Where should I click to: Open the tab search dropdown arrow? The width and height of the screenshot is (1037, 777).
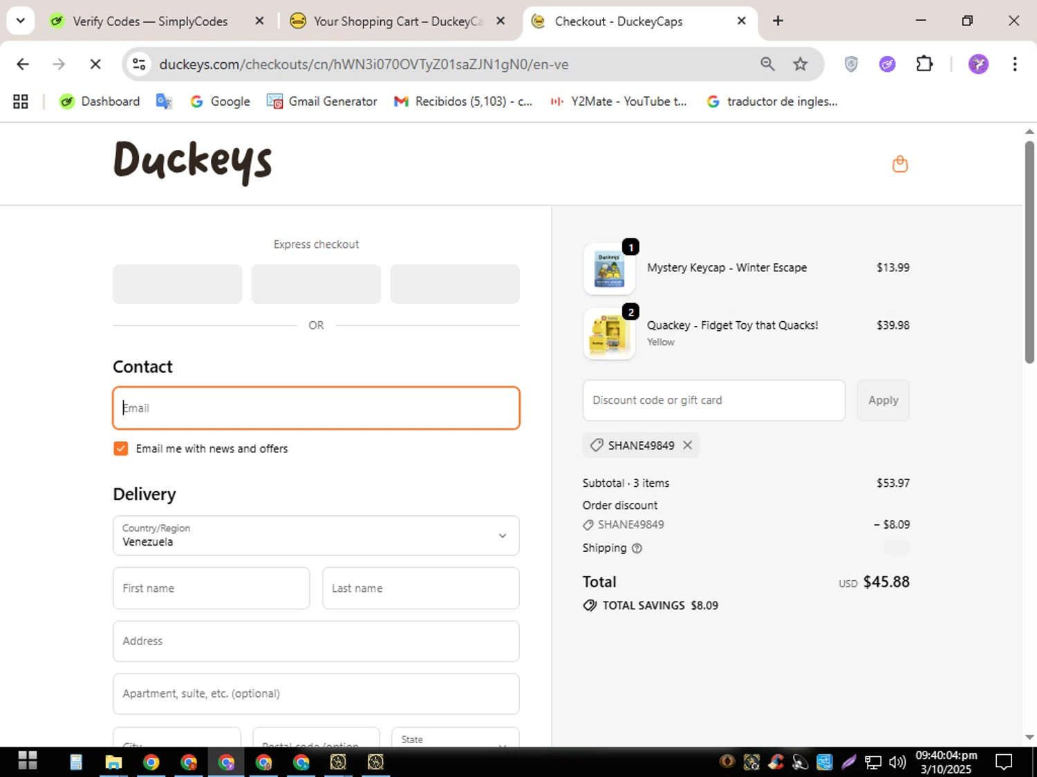pyautogui.click(x=21, y=21)
